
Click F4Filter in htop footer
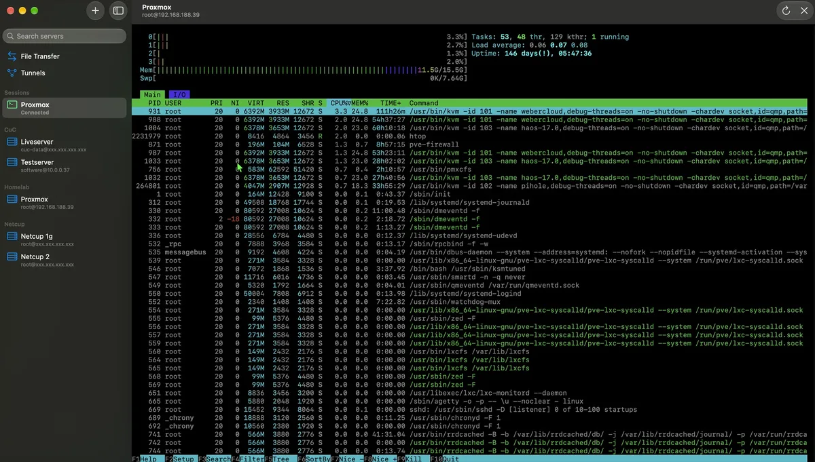248,459
